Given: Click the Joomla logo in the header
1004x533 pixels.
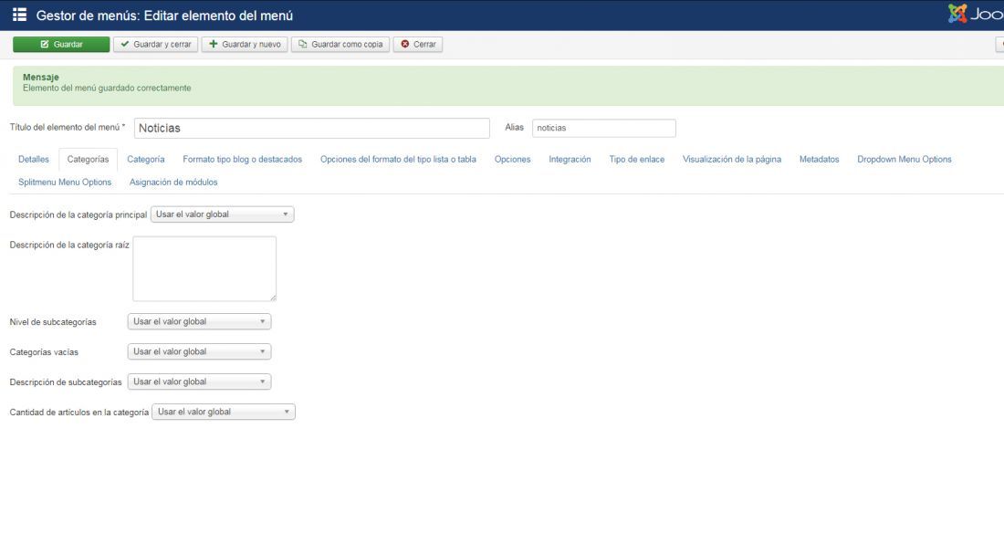Looking at the screenshot, I should point(975,14).
